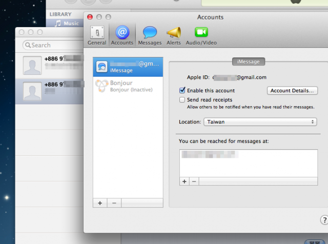Screen dimensions: 328x244
Task: Open the Audio/Video preferences pane
Action: (201, 35)
